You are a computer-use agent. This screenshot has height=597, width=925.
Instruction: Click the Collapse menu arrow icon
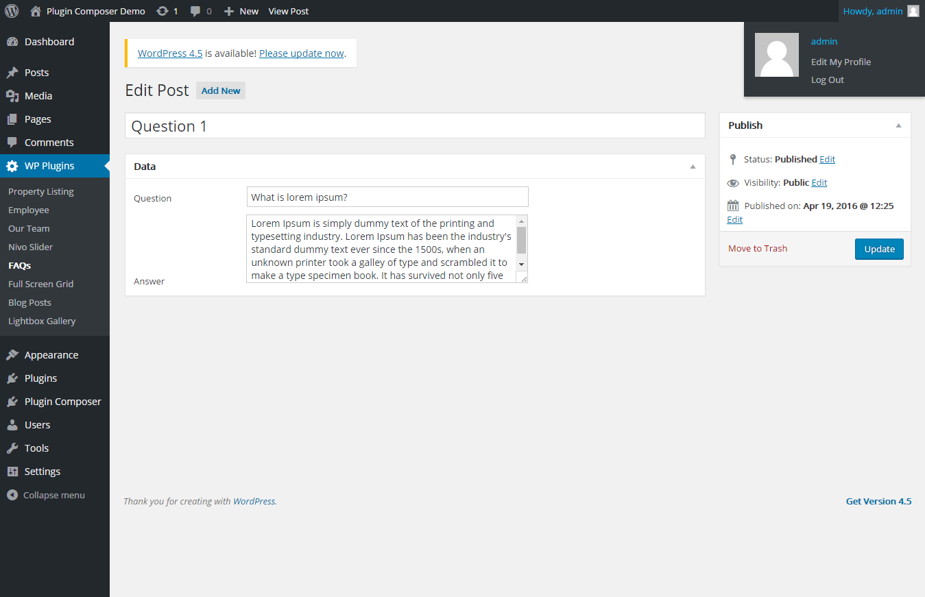click(12, 495)
